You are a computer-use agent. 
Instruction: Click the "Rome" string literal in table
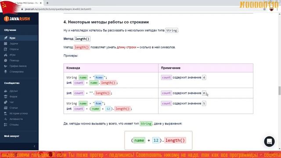pyautogui.click(x=99, y=77)
